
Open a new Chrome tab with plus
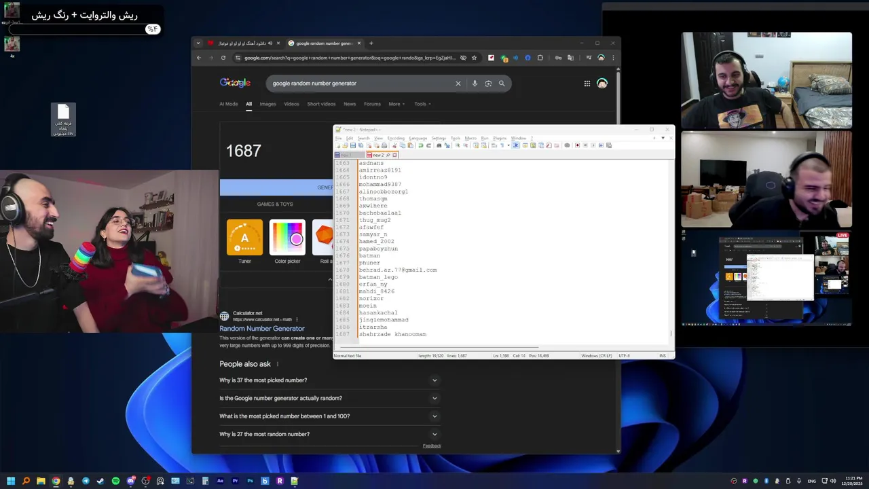[x=371, y=43]
